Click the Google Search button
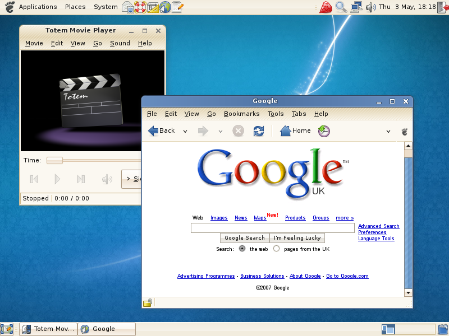449x336 pixels. coord(245,237)
